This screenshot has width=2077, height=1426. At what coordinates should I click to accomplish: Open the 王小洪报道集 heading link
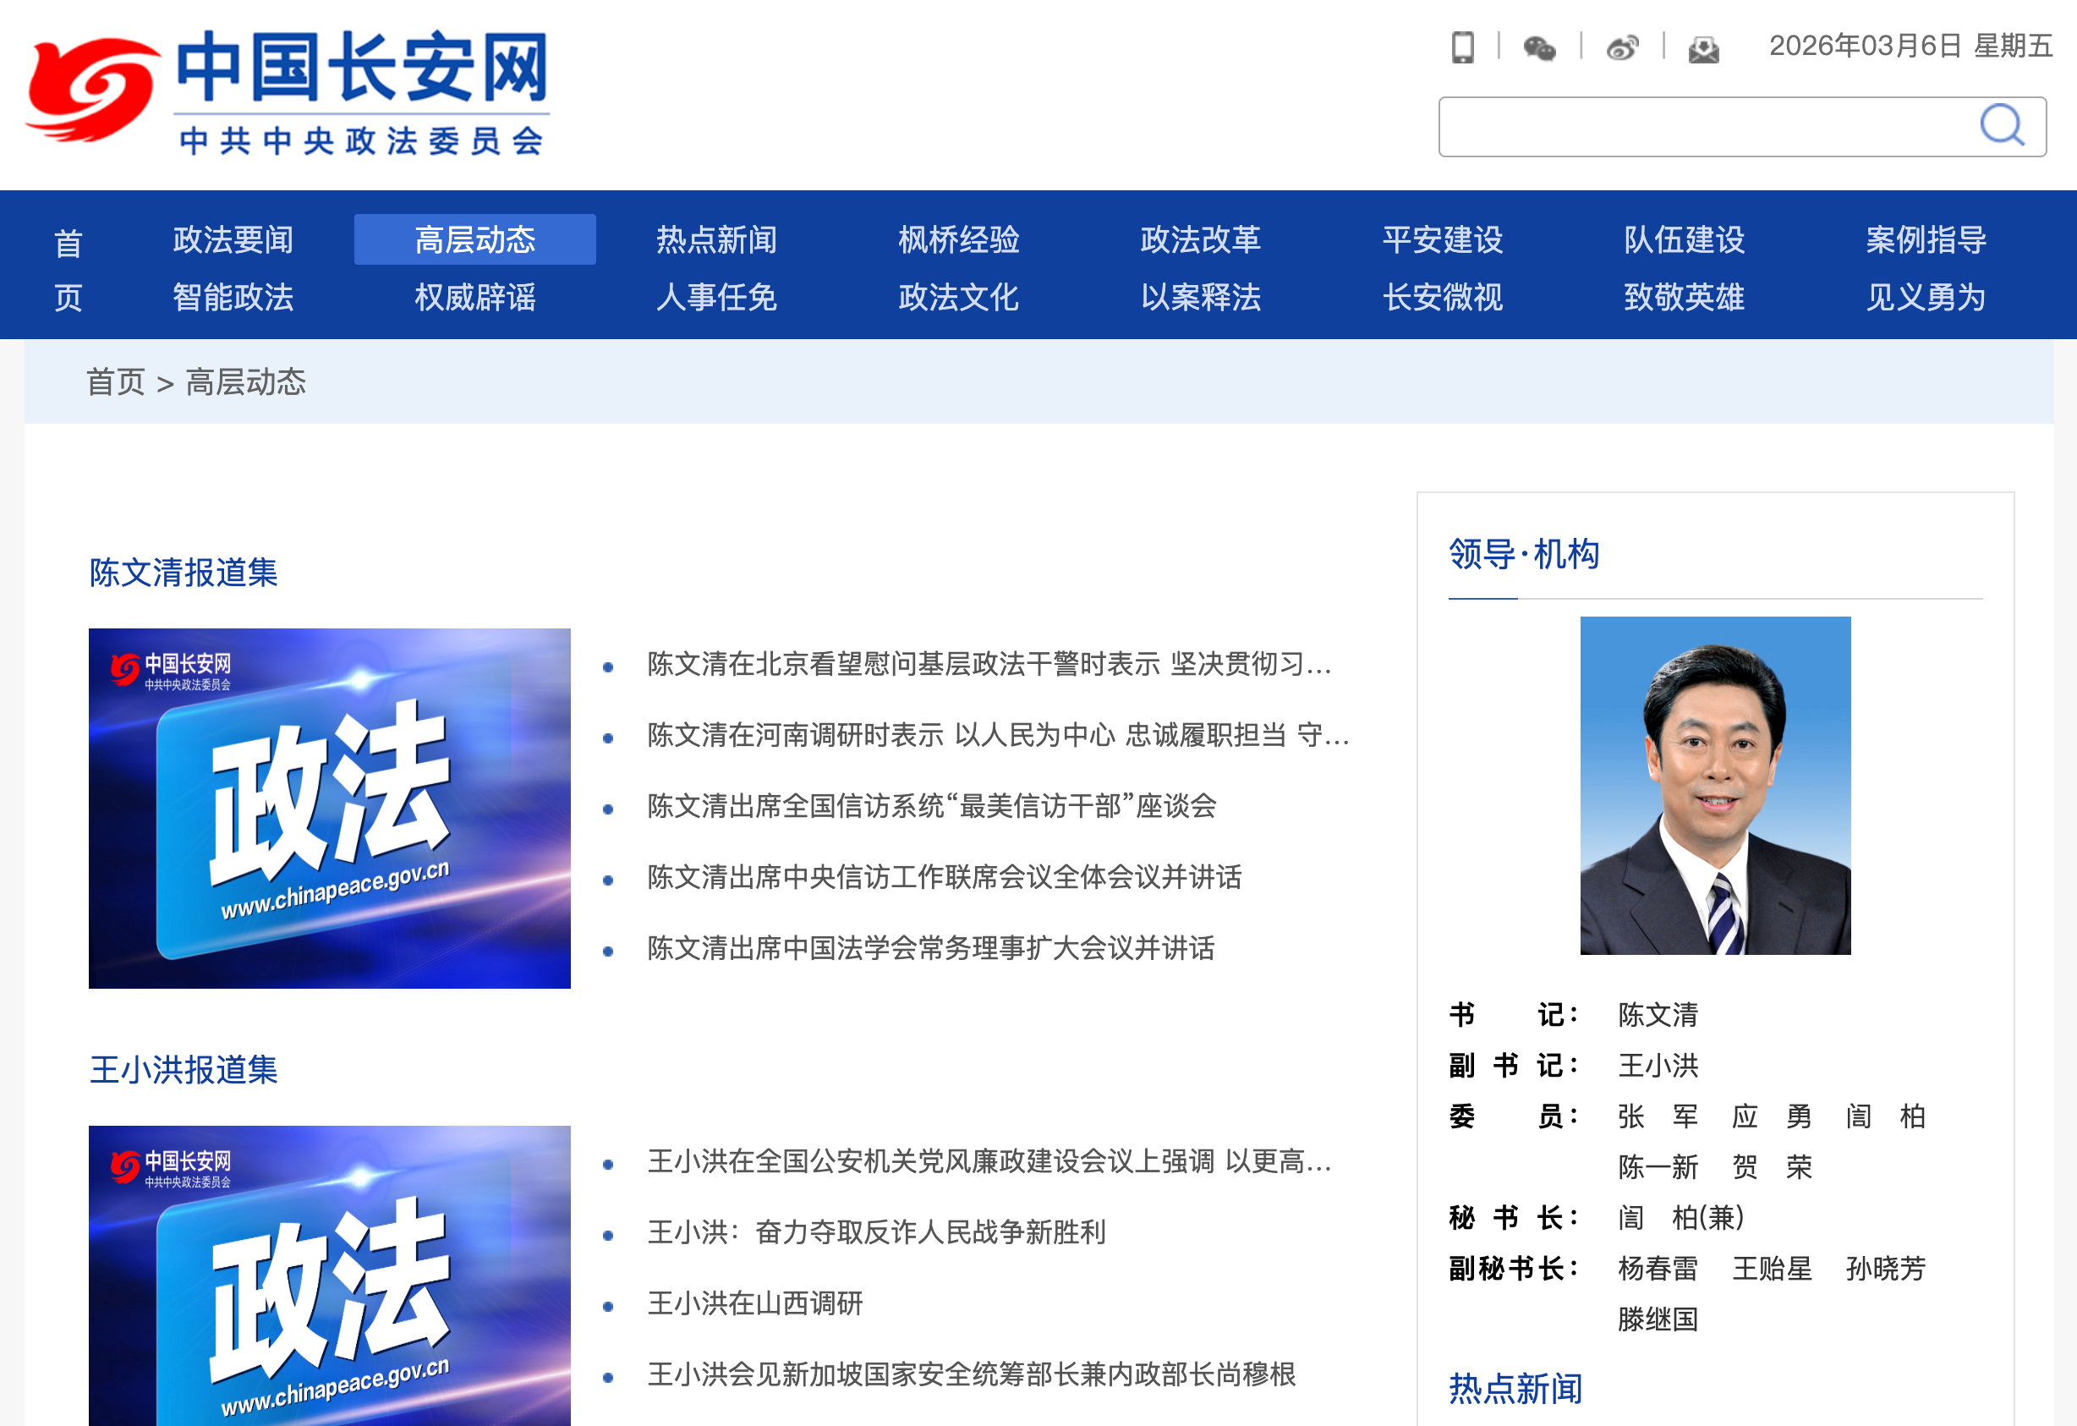184,1069
